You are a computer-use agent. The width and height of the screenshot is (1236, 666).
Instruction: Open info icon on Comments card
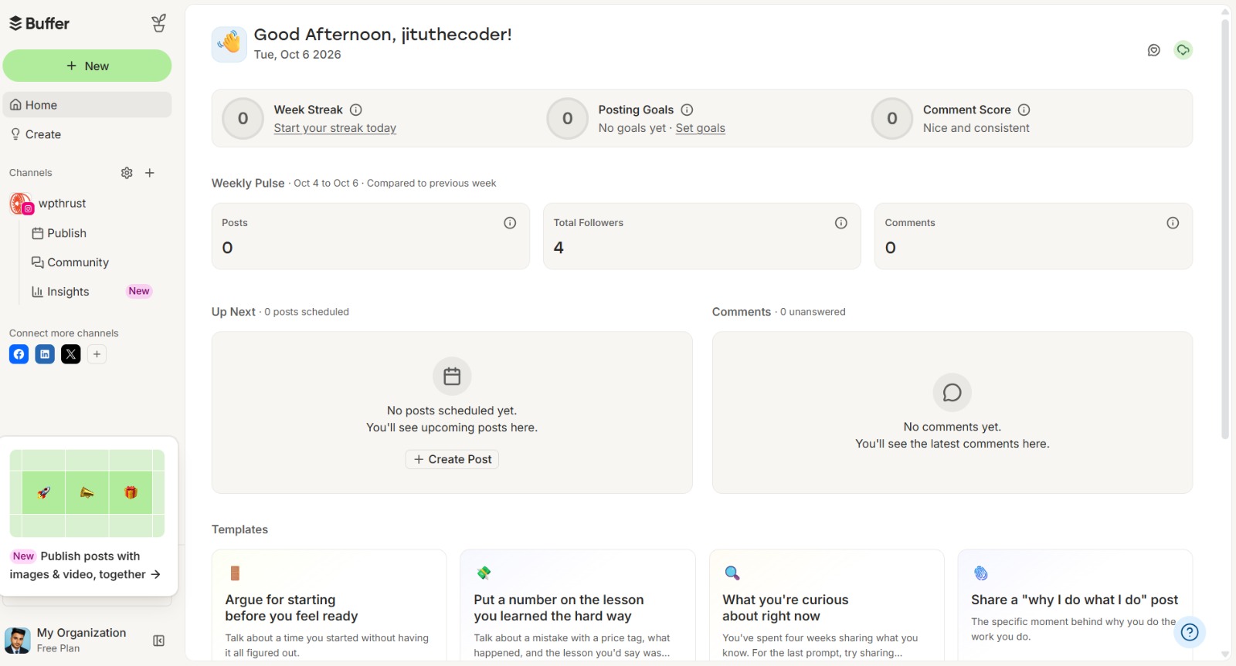pyautogui.click(x=1173, y=223)
